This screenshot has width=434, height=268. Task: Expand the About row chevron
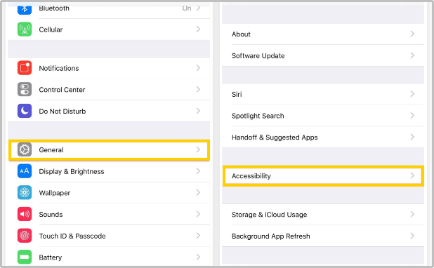pos(412,34)
